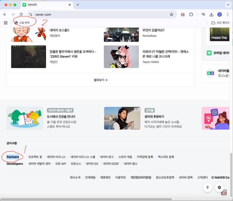233x201 pixels.
Task: Click the address bar showing naver.com
Action: pos(99,15)
